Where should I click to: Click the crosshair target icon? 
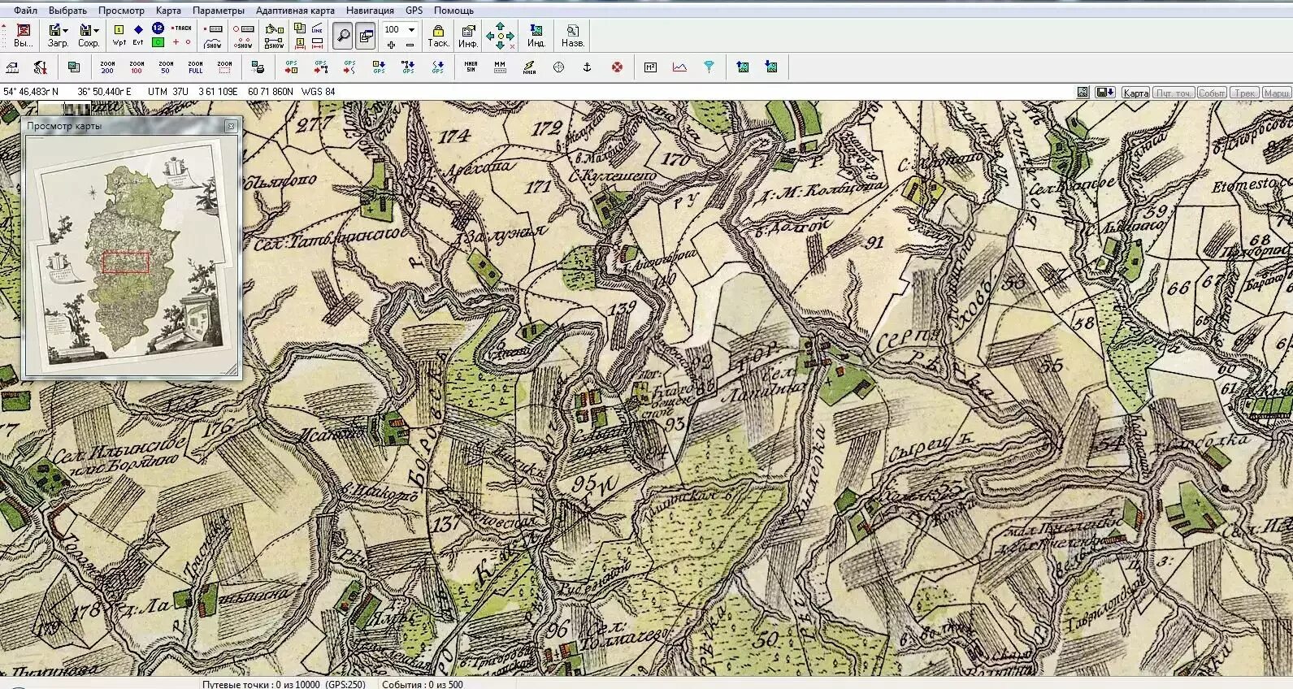coord(558,67)
